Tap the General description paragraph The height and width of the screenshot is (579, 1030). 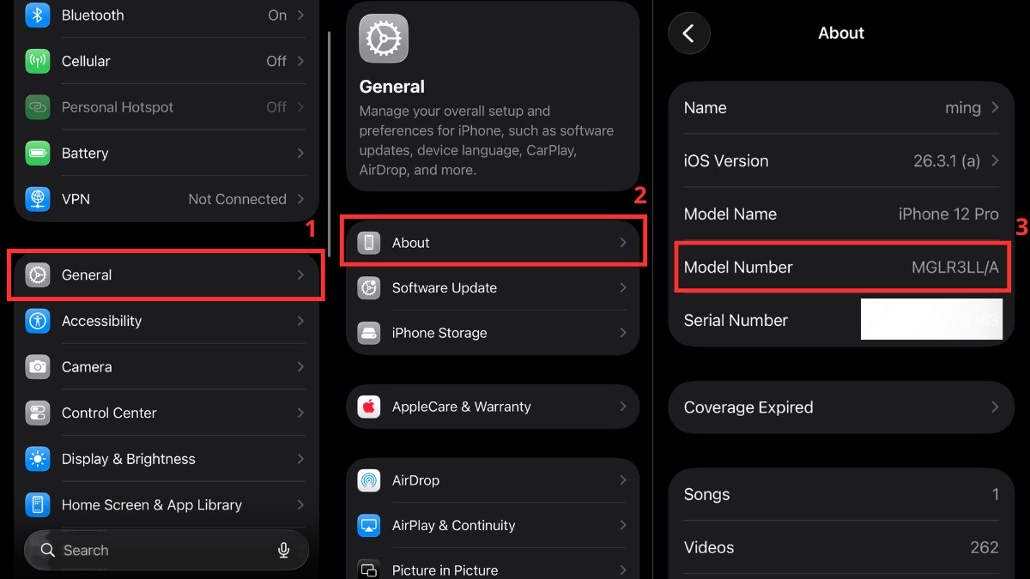pos(487,141)
